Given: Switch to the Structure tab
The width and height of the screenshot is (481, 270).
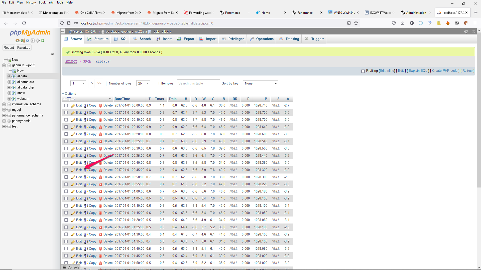Looking at the screenshot, I should tap(101, 39).
